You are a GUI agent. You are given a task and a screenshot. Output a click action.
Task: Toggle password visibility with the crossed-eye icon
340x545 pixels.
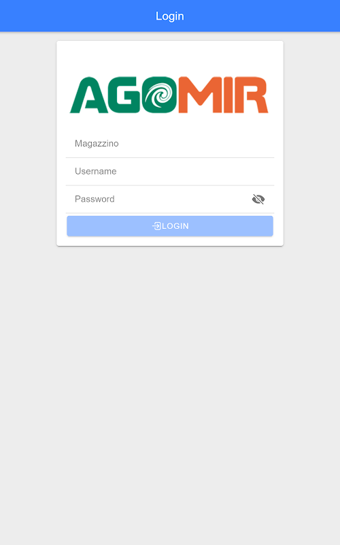point(258,199)
